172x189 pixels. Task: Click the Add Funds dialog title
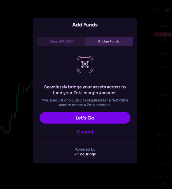(85, 25)
